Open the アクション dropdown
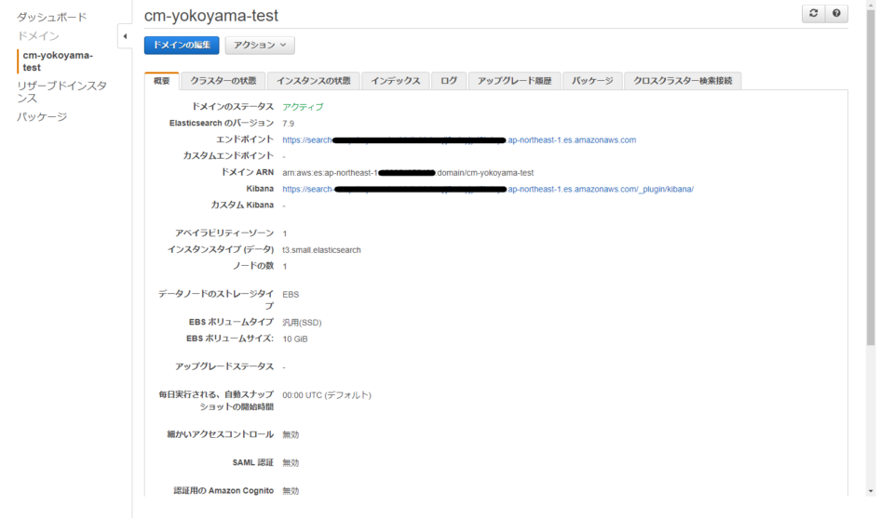894x518 pixels. click(260, 45)
